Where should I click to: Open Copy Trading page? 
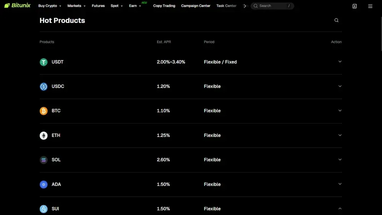click(x=164, y=6)
